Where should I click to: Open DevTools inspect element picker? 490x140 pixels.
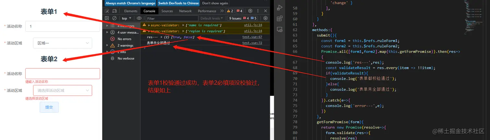click(107, 11)
